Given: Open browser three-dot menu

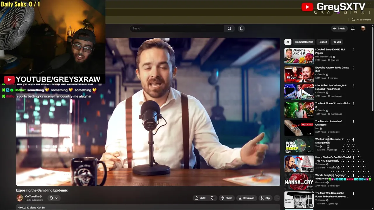Looking at the screenshot, I should click(369, 13).
